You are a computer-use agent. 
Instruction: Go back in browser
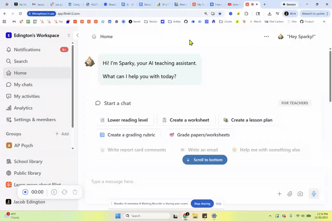(5, 14)
